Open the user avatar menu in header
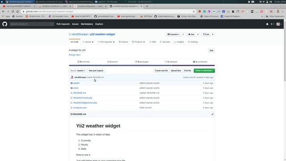286x161 pixels. click(279, 24)
